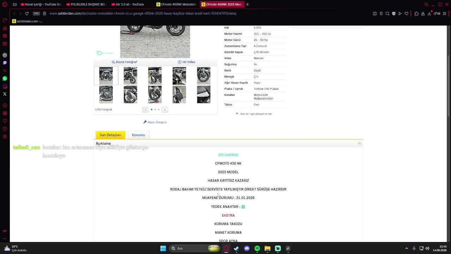
Task: Open File Explorer from the taskbar
Action: [x=267, y=248]
